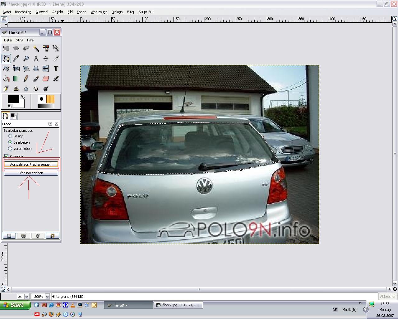Reset colors to default black and white
Viewport: 398px width, 319px height.
tap(9, 106)
